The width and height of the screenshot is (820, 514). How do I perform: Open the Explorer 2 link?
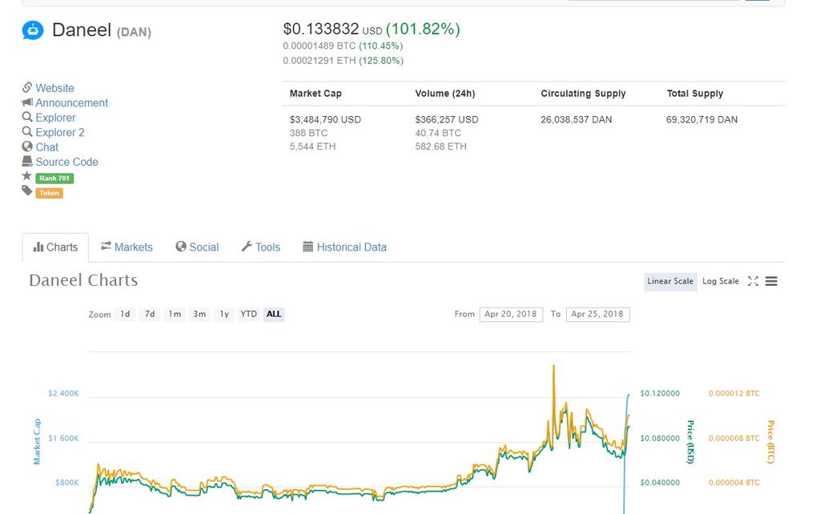click(x=60, y=132)
